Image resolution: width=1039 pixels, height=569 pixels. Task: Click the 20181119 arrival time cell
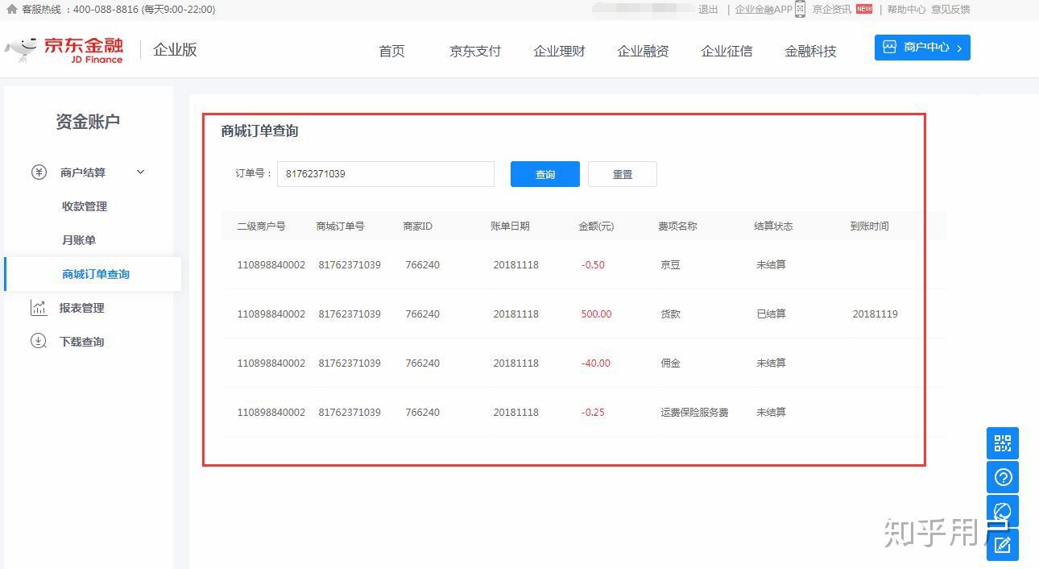pyautogui.click(x=875, y=314)
